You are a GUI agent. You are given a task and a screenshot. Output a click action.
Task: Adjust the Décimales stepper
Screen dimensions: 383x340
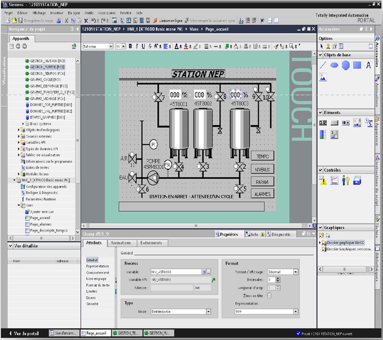(x=277, y=280)
